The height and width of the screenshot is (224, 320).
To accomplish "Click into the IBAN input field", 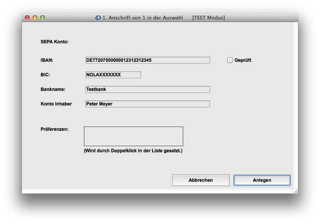I will (147, 60).
